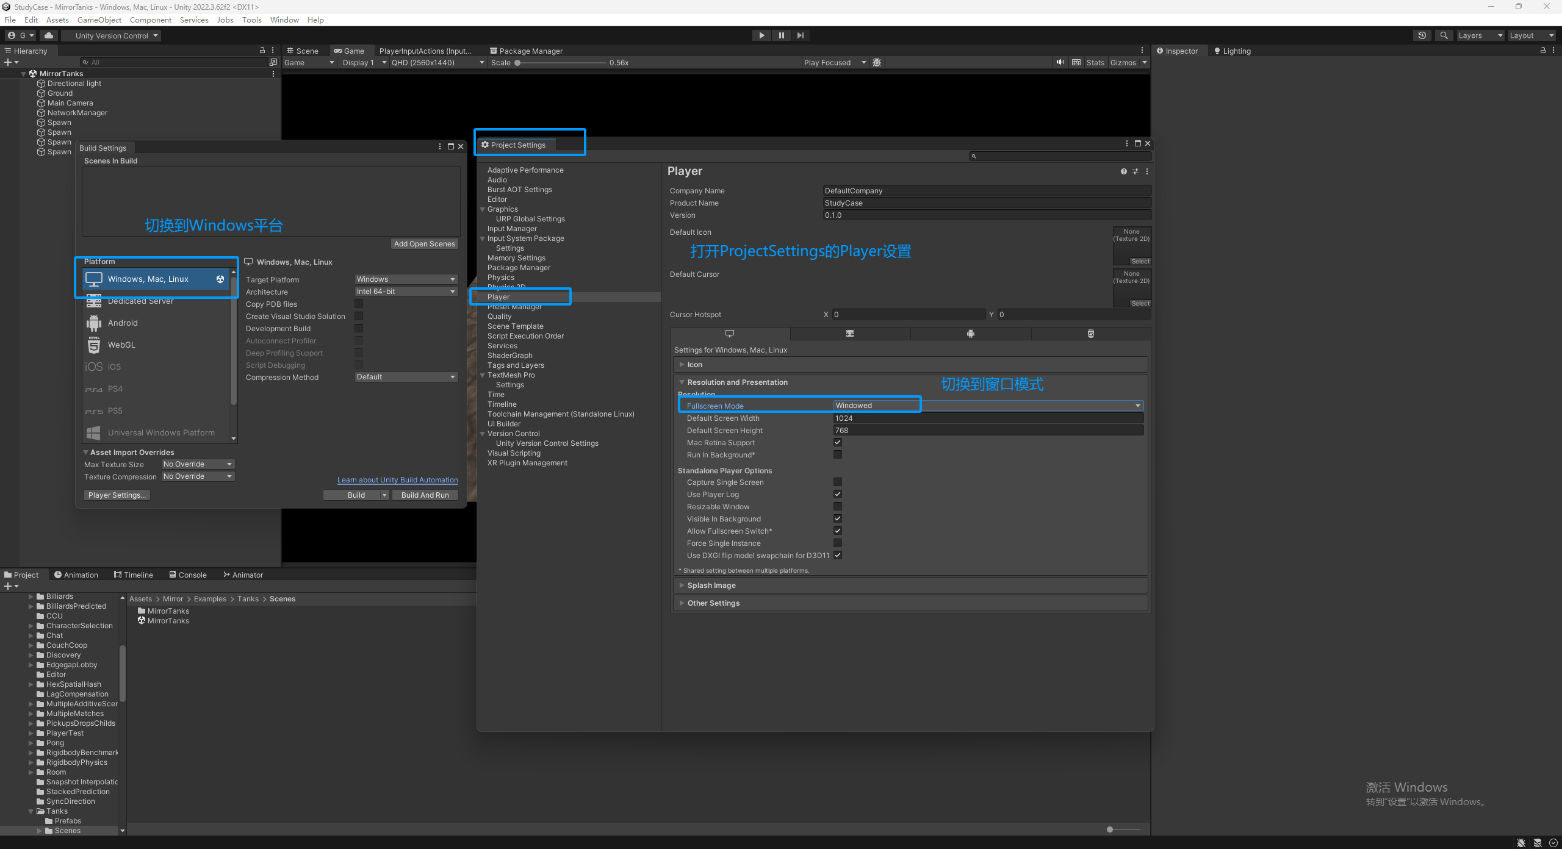Screen dimensions: 1562x849
Task: Open the Compression Method dropdown
Action: coord(406,377)
